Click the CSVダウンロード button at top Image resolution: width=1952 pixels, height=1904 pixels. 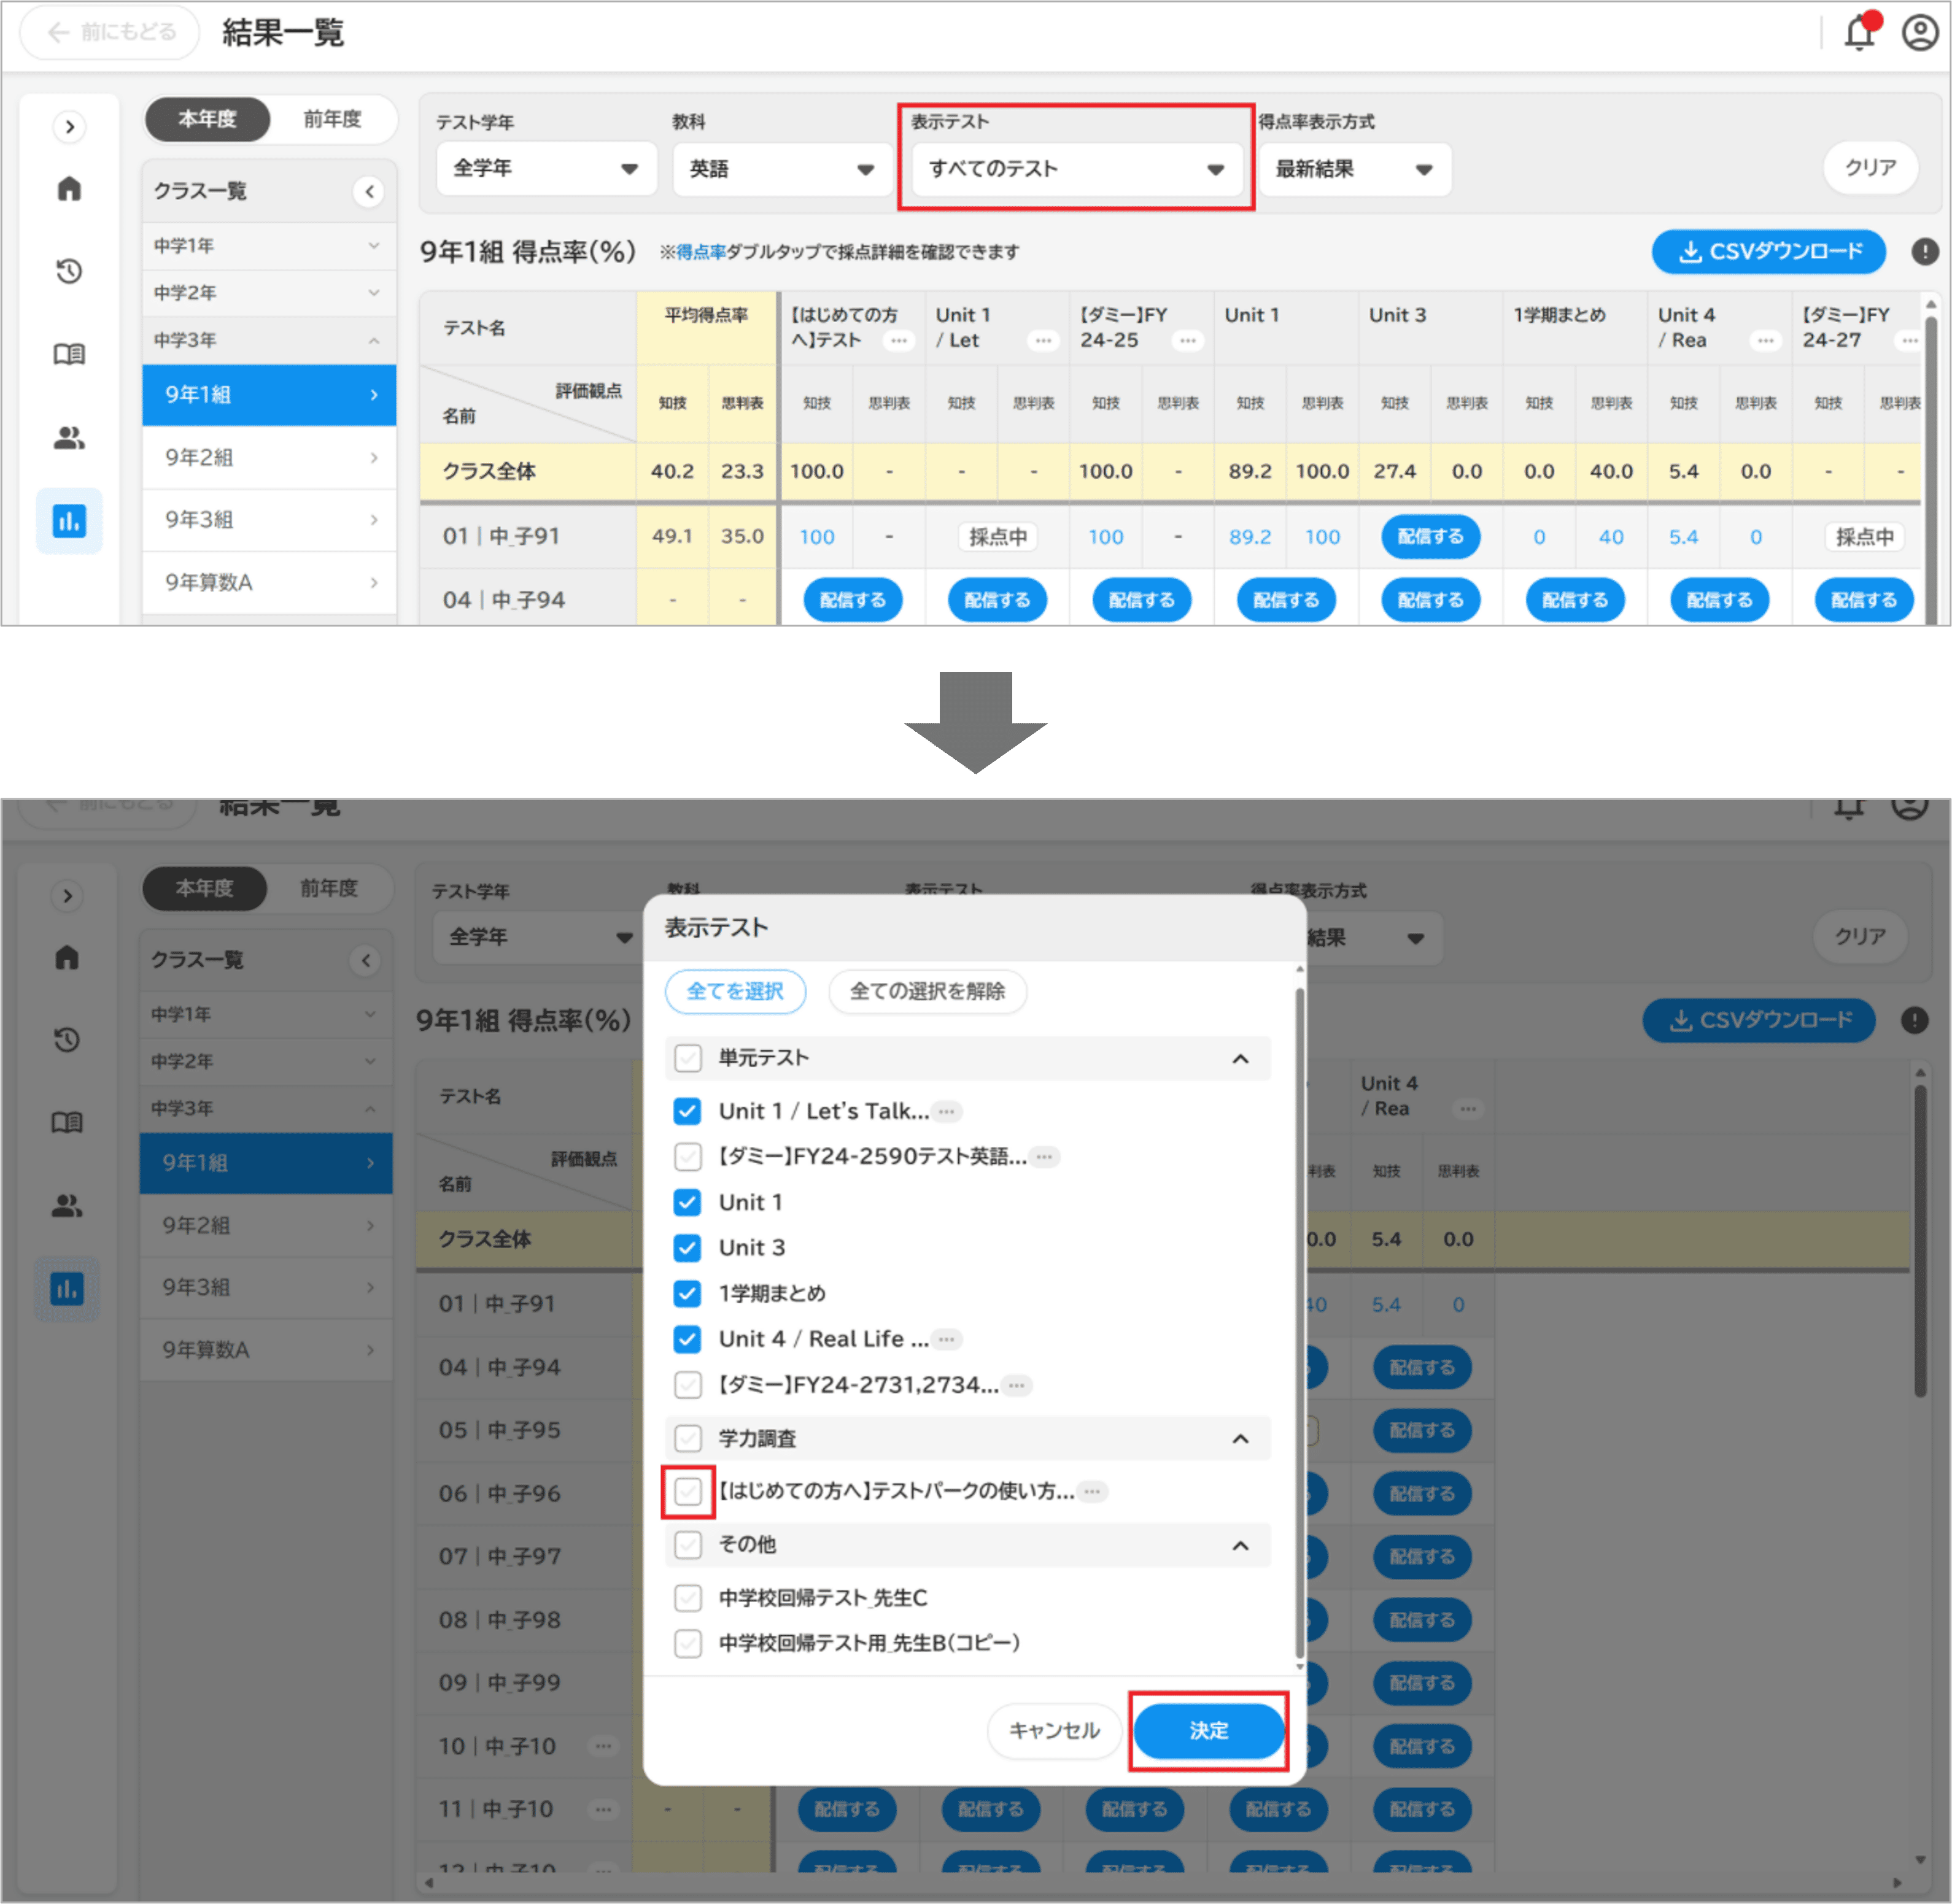(1768, 252)
